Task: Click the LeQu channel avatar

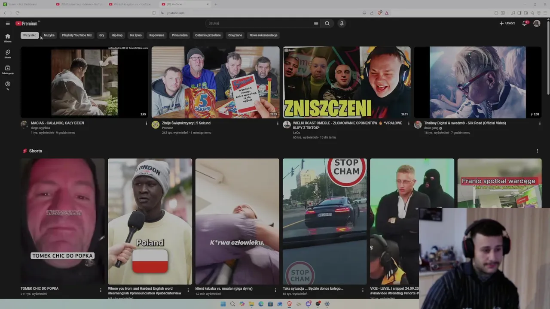Action: [x=287, y=124]
